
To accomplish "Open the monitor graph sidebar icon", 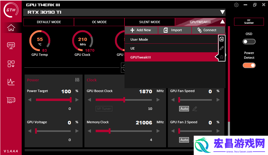I will (11, 82).
